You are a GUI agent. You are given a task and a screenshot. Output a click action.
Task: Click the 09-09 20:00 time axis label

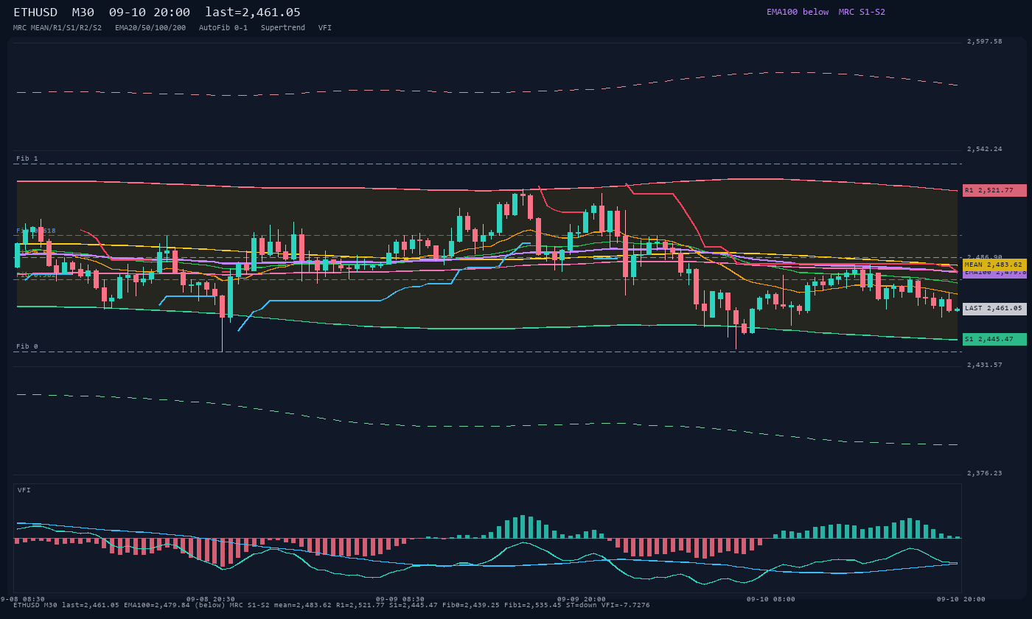[582, 599]
